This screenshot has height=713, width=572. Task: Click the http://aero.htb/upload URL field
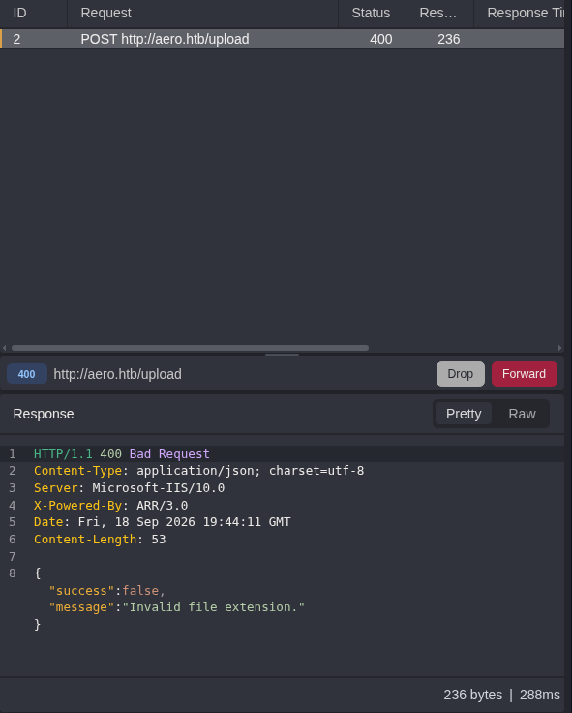coord(118,374)
